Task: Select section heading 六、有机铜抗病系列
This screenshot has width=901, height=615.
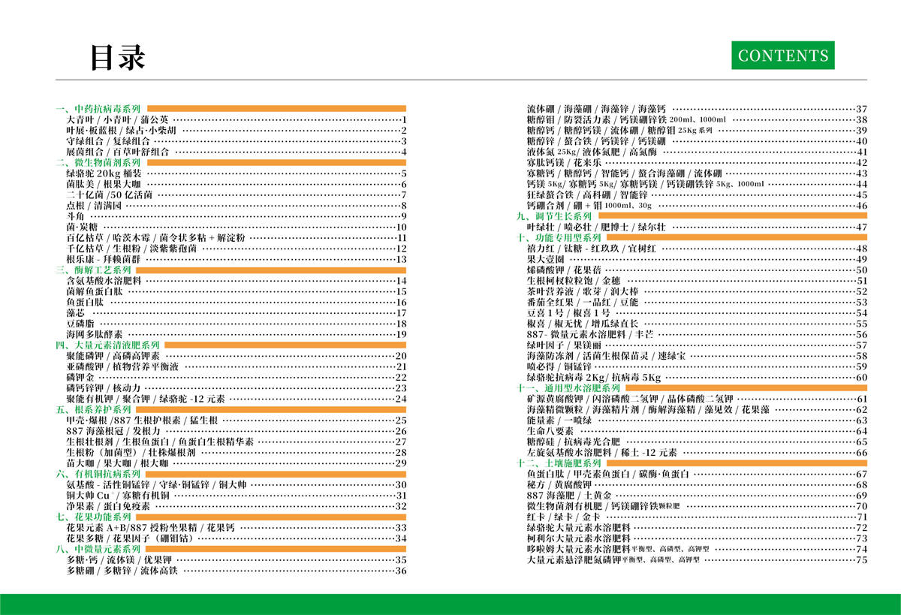Action: [x=98, y=475]
